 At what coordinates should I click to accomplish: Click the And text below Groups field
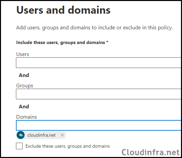click(x=24, y=107)
